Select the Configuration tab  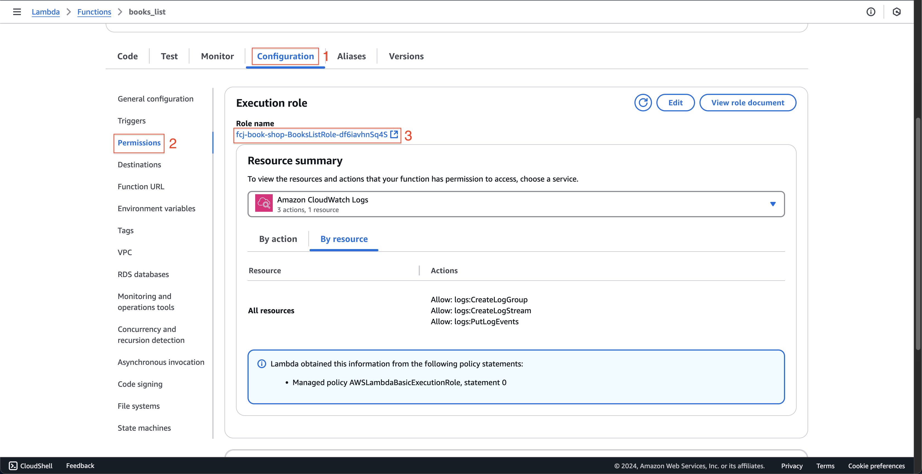pos(285,56)
